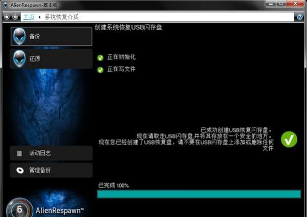The height and width of the screenshot is (217, 307).
Task: Click the alien icon in the title bar
Action: click(x=6, y=5)
